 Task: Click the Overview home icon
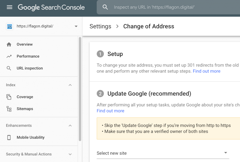(9, 44)
